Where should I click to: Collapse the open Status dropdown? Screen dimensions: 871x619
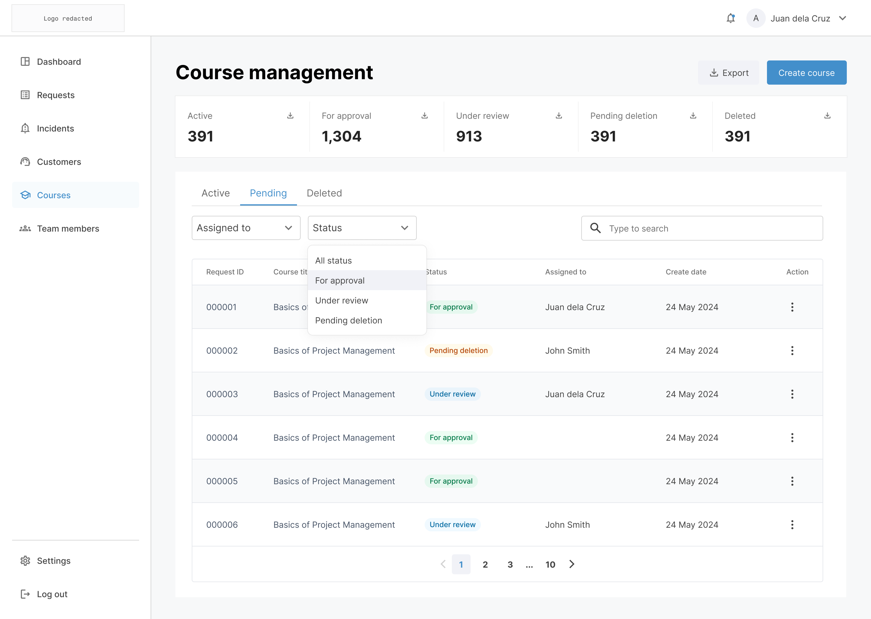click(361, 228)
